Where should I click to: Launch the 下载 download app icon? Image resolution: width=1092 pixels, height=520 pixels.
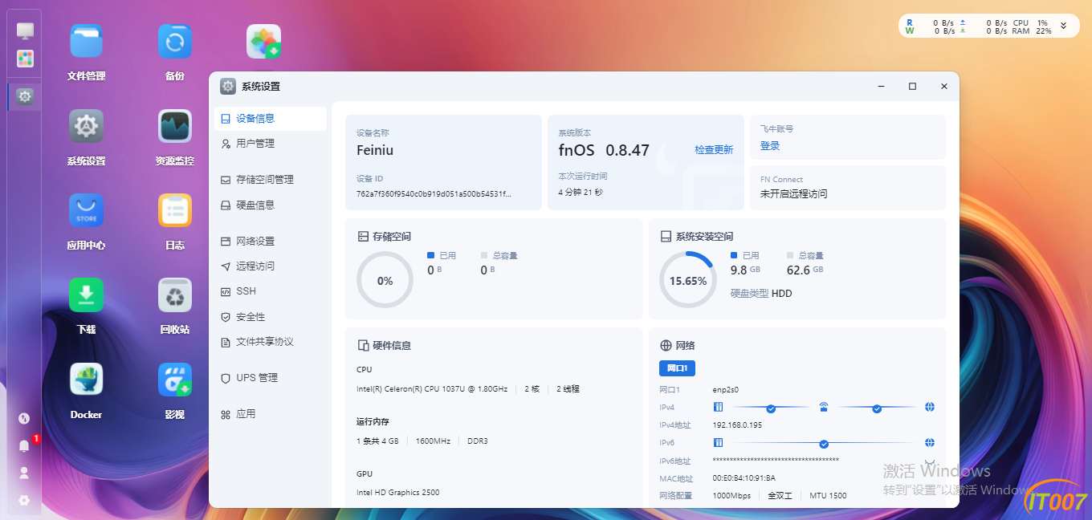87,295
